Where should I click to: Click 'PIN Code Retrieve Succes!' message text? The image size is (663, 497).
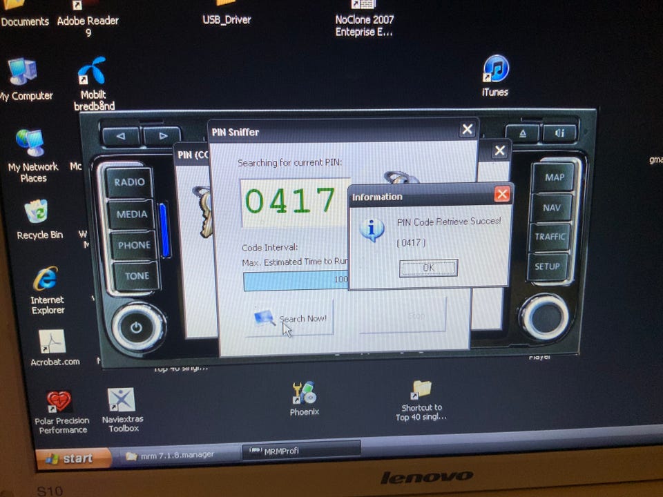[449, 222]
